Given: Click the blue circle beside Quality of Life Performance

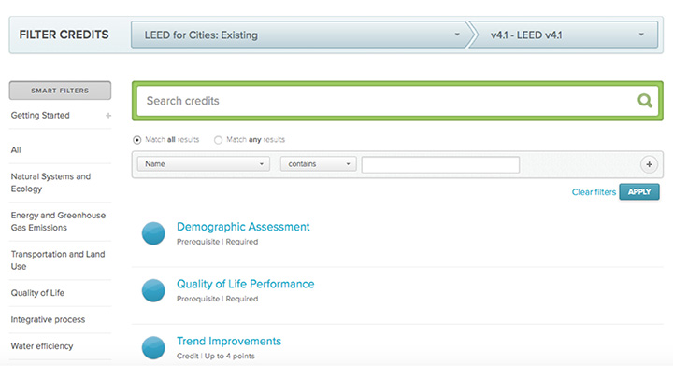Looking at the screenshot, I should coord(153,290).
